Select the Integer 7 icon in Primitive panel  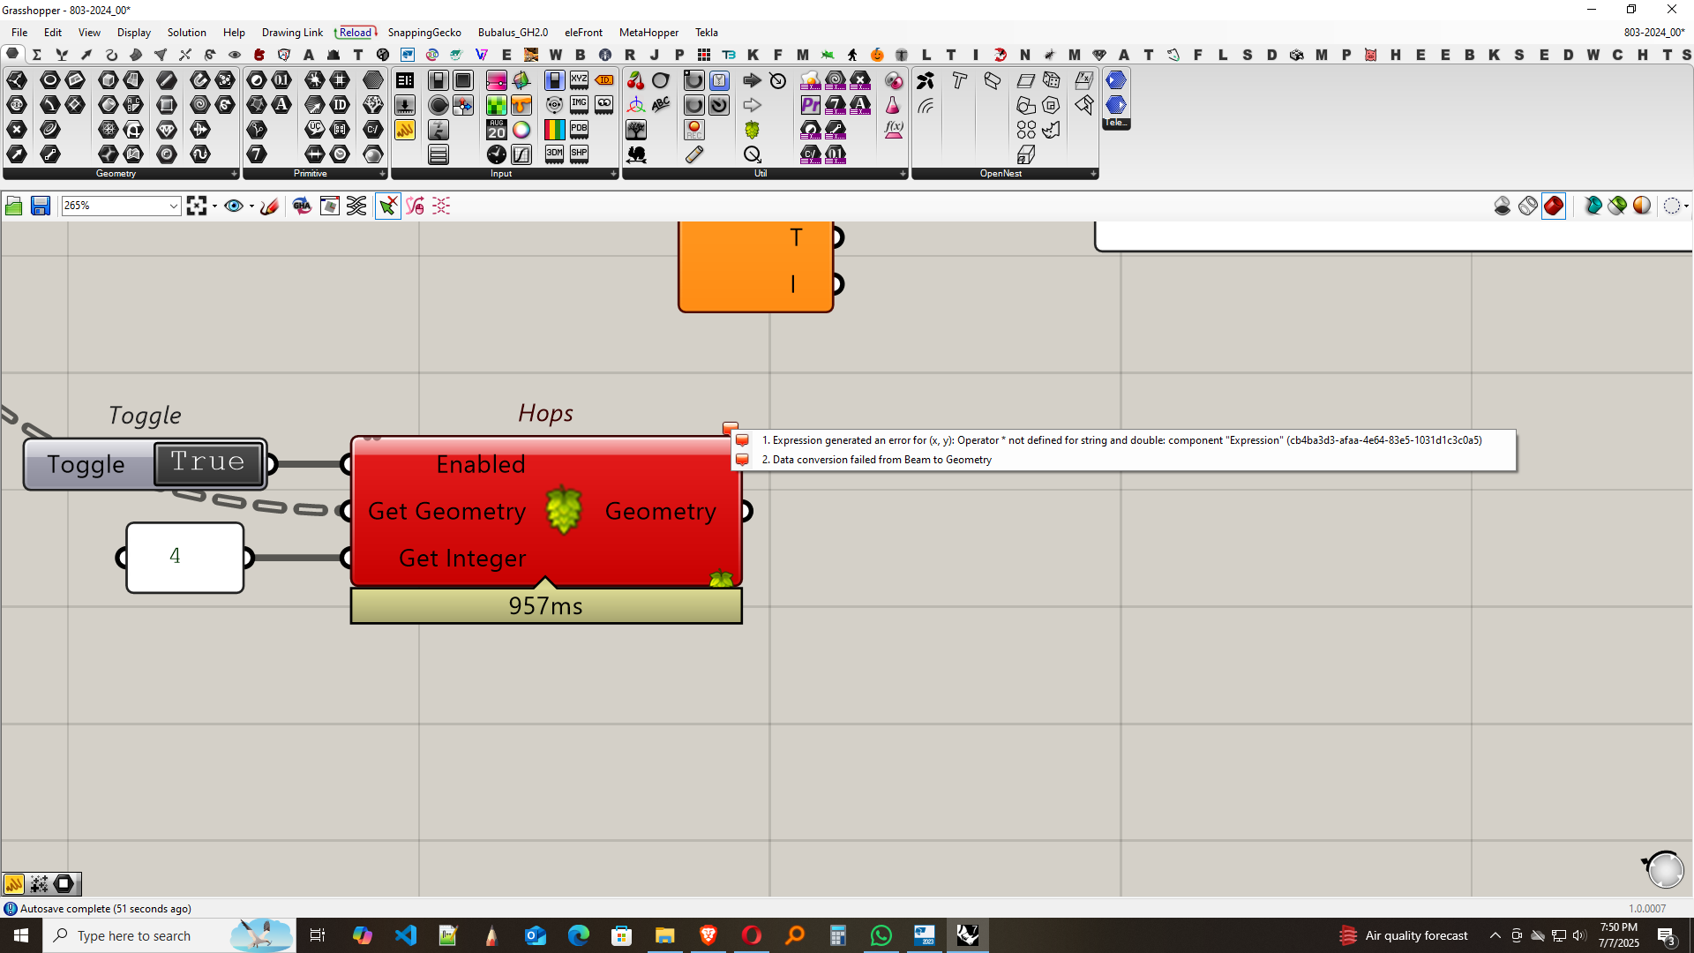pyautogui.click(x=257, y=154)
